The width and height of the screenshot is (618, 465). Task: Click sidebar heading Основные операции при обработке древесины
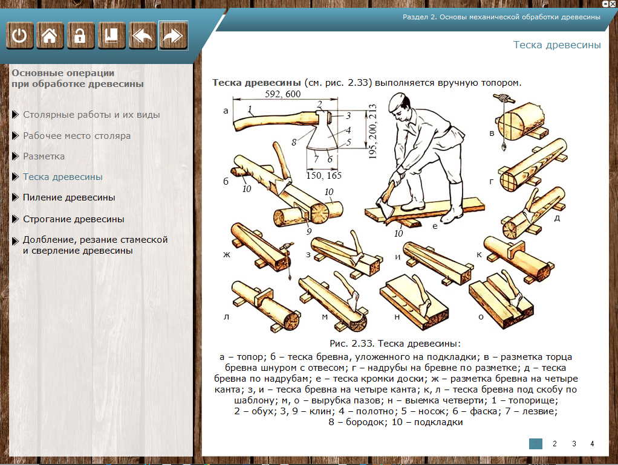pyautogui.click(x=77, y=79)
